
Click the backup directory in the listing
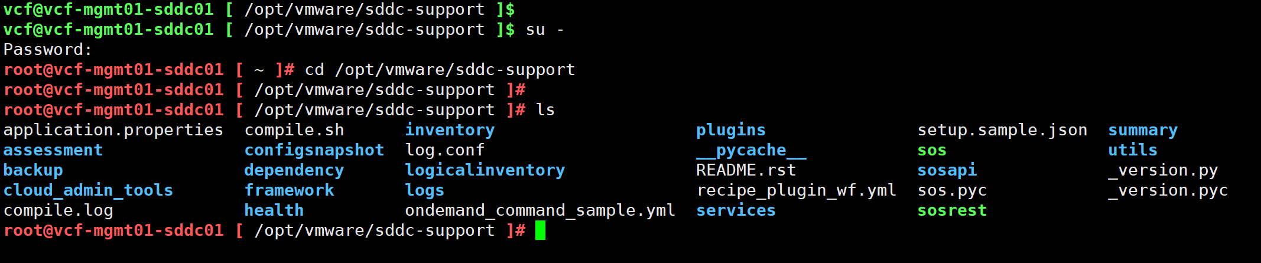(x=33, y=170)
